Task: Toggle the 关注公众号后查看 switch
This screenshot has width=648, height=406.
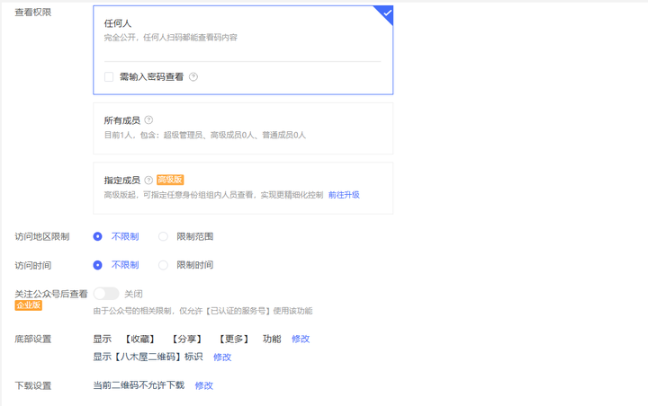Action: (106, 294)
